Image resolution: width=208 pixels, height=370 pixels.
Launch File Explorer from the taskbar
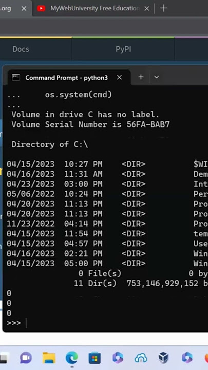pyautogui.click(x=49, y=358)
